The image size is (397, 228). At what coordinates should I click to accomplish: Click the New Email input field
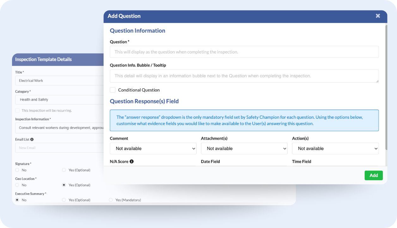click(x=59, y=148)
